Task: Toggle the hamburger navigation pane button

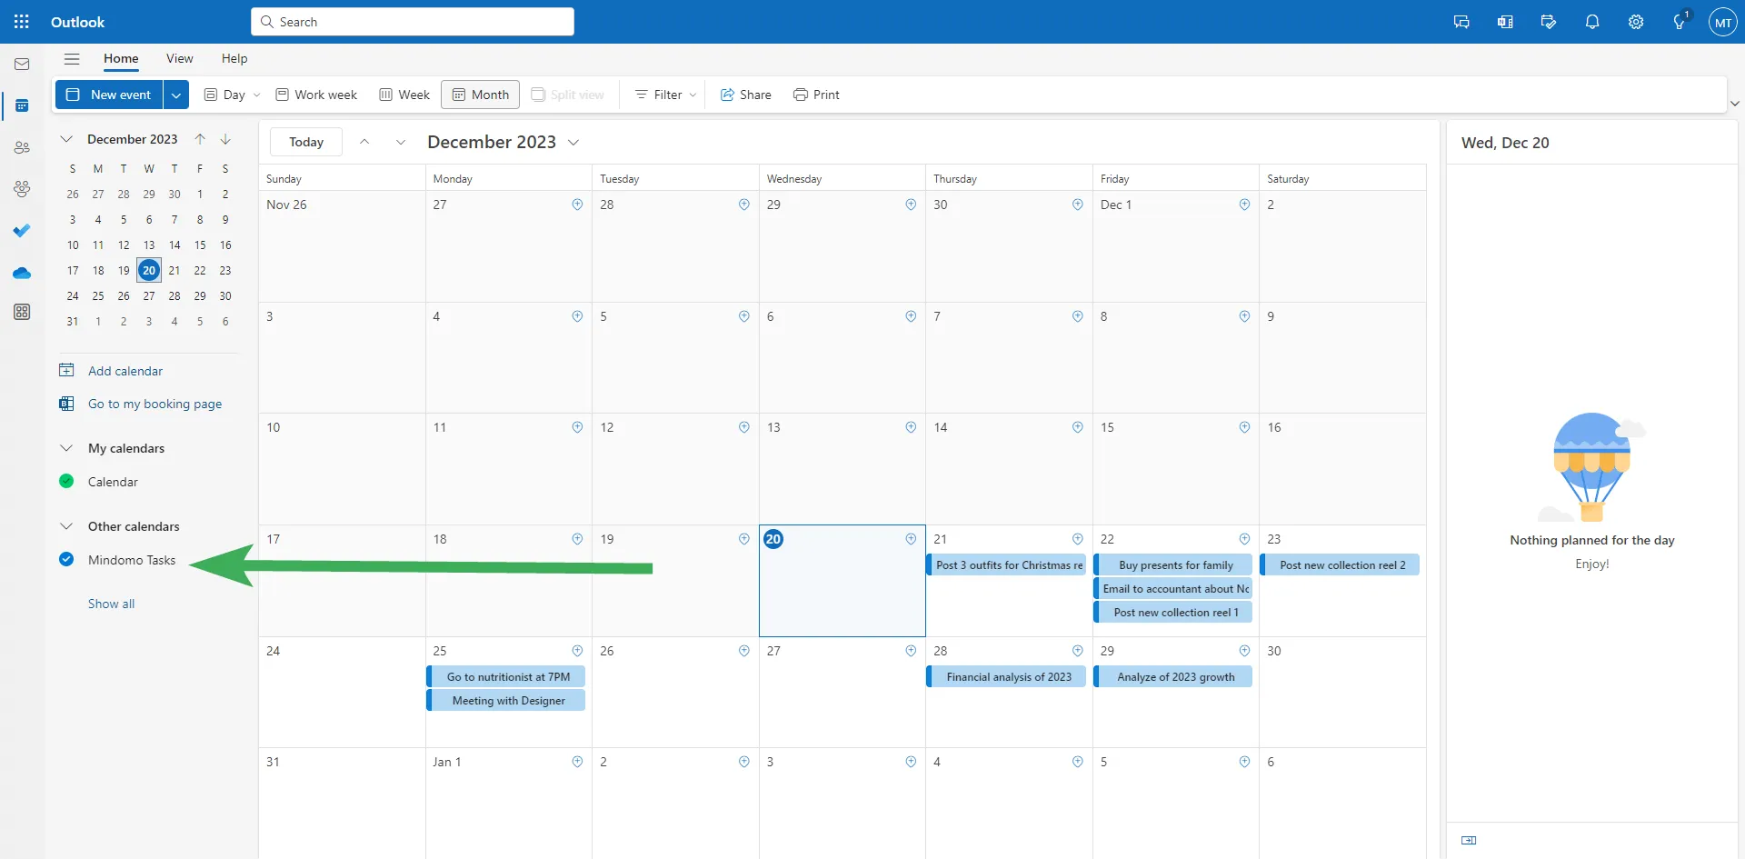Action: (x=72, y=59)
